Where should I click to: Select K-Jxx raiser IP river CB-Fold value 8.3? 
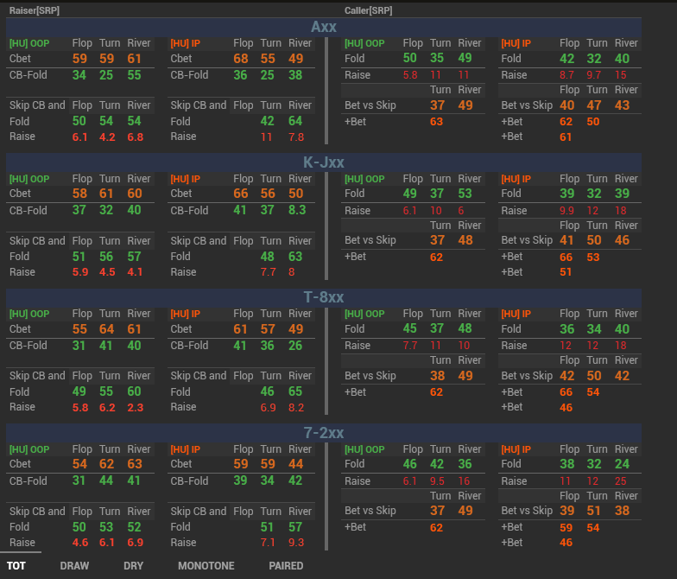tap(299, 210)
